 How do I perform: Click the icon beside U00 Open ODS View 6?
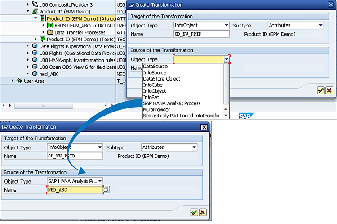(x=35, y=67)
